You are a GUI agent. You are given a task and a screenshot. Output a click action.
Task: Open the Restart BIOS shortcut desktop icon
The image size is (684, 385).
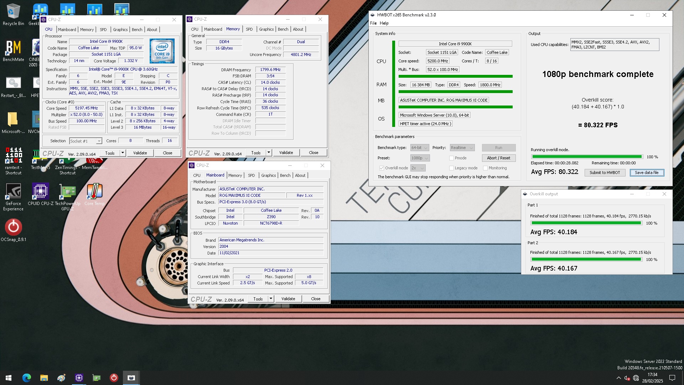click(x=13, y=87)
